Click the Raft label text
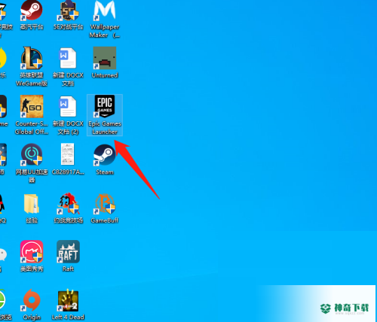The width and height of the screenshot is (377, 322). (68, 269)
